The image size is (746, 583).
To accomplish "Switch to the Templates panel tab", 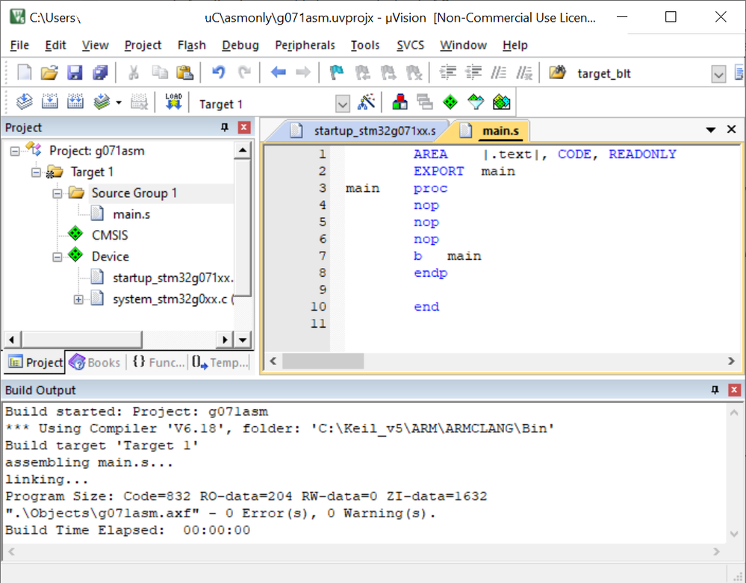I will 220,362.
